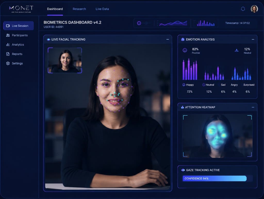Screen dimensions: 264x199
Task: Click the Reports document icon
Action: tap(8, 54)
